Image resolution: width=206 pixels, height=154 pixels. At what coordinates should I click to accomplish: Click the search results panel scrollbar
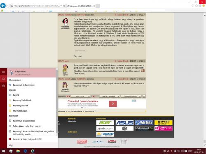(x=57, y=102)
